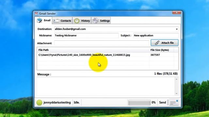This screenshot has width=209, height=117.
Task: Expand the Destination dropdown arrow
Action: [177, 29]
